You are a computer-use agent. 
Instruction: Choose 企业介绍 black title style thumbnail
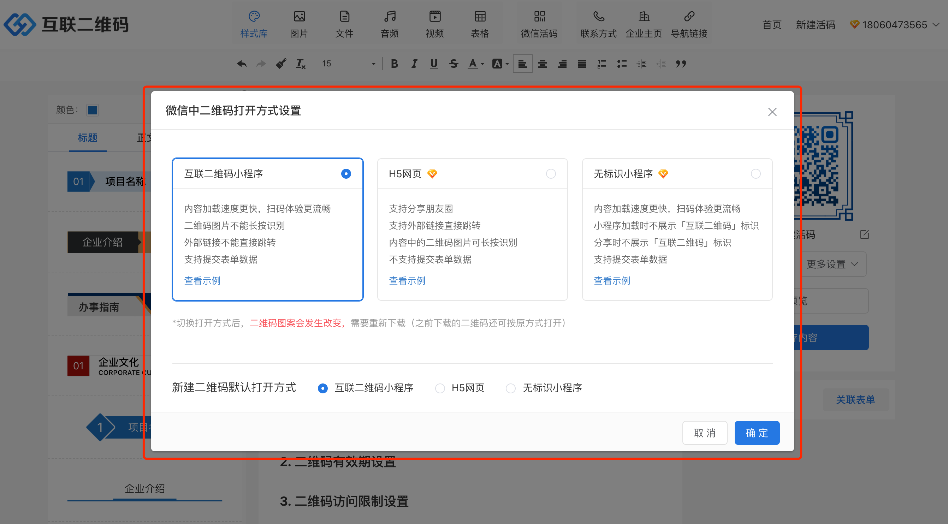pos(109,242)
